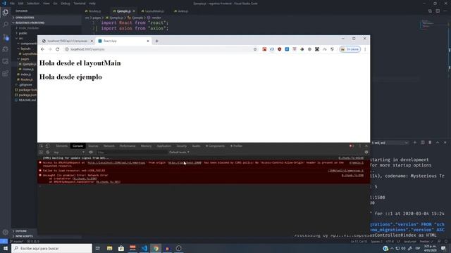Open the Remote Explorer view in VS Code
451x253 pixels.
coord(5,61)
